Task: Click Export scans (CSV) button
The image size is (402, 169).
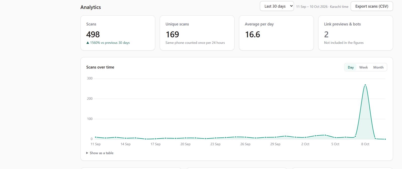Action: tap(372, 6)
